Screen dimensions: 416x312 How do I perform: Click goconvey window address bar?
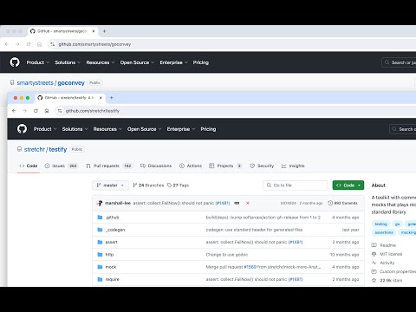point(231,44)
